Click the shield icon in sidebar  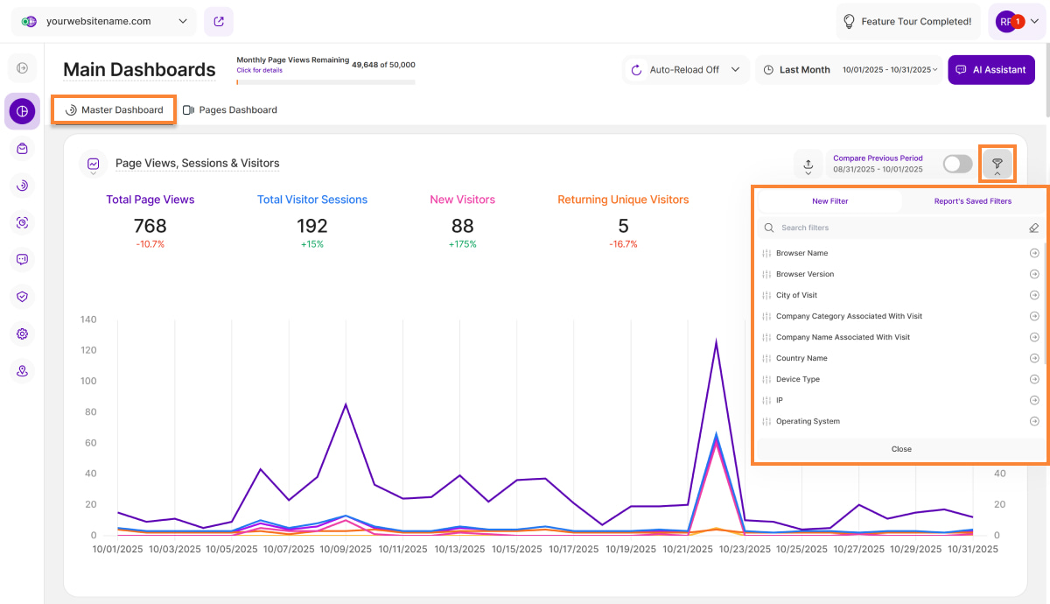click(x=22, y=297)
